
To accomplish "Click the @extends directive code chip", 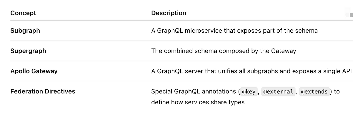I will click(314, 92).
